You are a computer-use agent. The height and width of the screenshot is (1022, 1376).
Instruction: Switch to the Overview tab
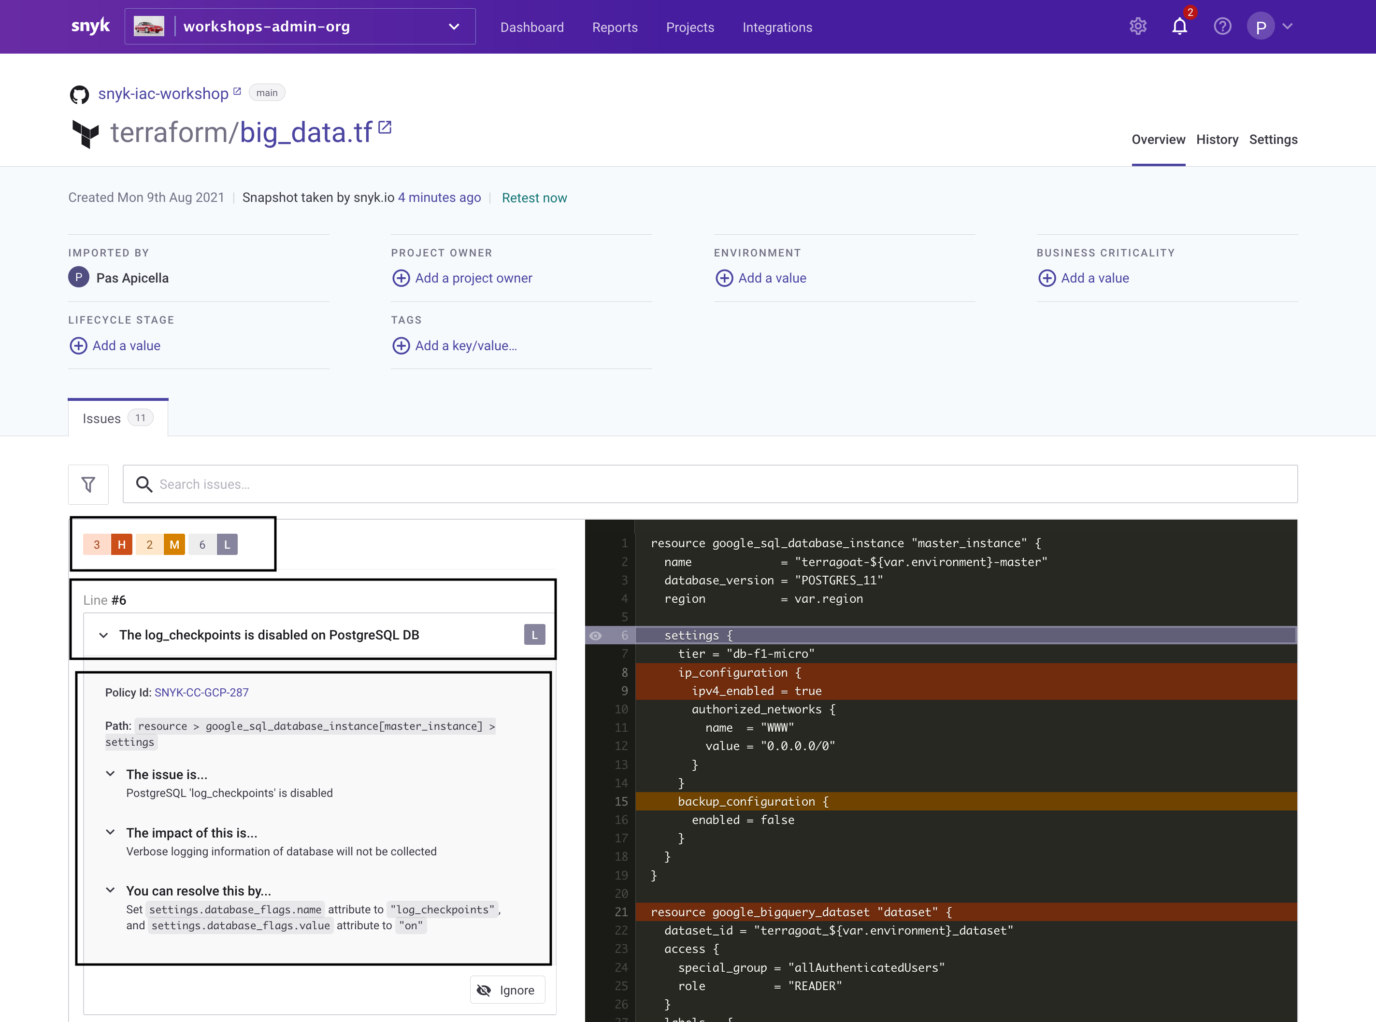click(1158, 140)
